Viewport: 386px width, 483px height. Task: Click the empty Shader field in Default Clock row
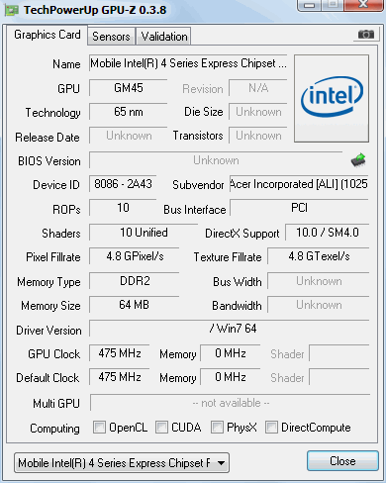click(x=339, y=377)
